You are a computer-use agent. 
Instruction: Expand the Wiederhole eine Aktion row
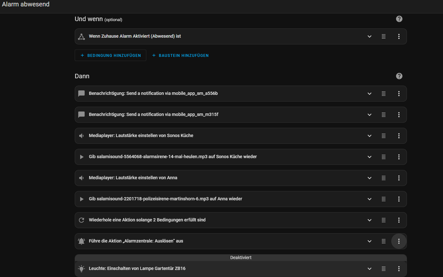coord(370,220)
